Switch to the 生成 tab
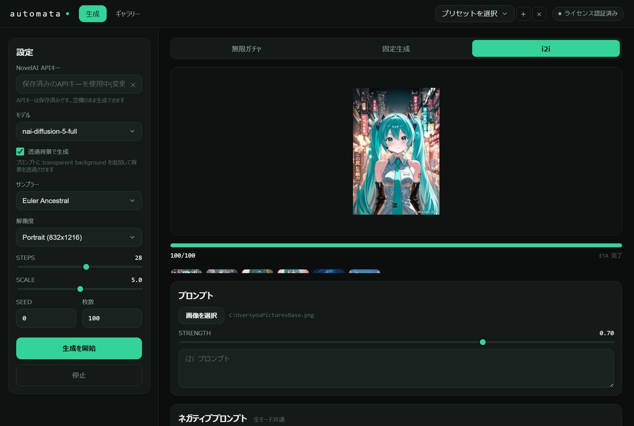 [x=93, y=14]
